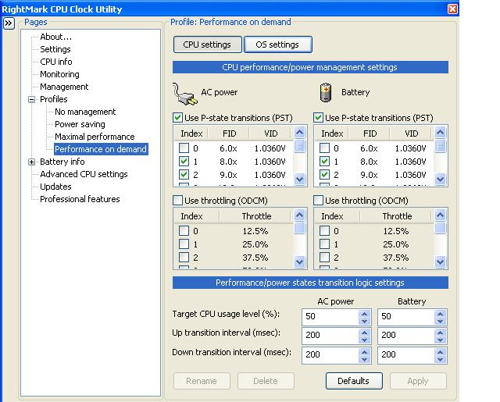Select the Performance on demand profile
Screen dimensions: 500x402
point(101,149)
